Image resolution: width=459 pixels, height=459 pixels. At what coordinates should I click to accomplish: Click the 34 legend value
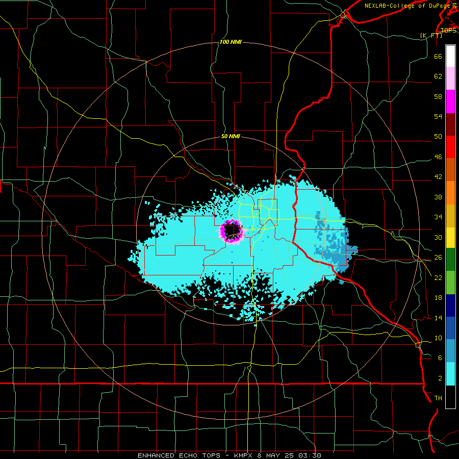(x=438, y=217)
